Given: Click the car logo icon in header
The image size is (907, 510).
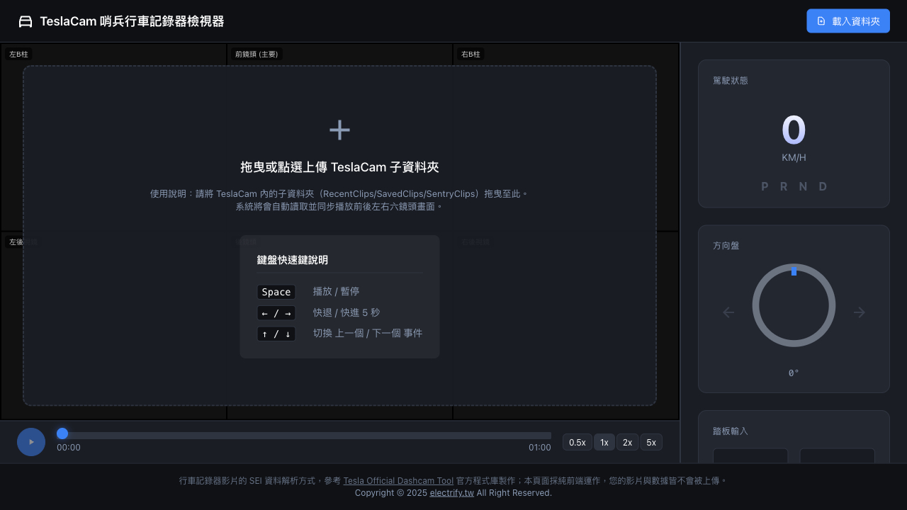Looking at the screenshot, I should [x=26, y=22].
